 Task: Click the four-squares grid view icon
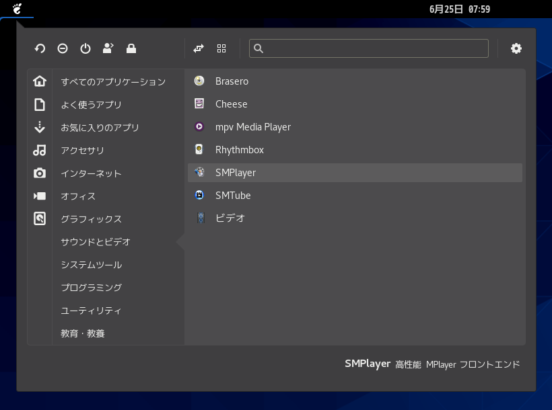click(x=221, y=48)
